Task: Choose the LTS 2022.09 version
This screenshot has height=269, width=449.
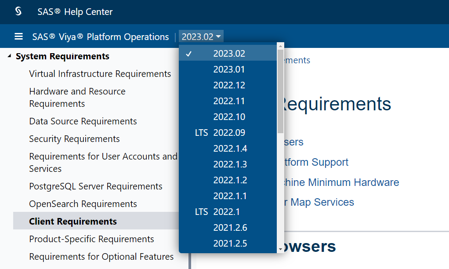Action: [229, 133]
